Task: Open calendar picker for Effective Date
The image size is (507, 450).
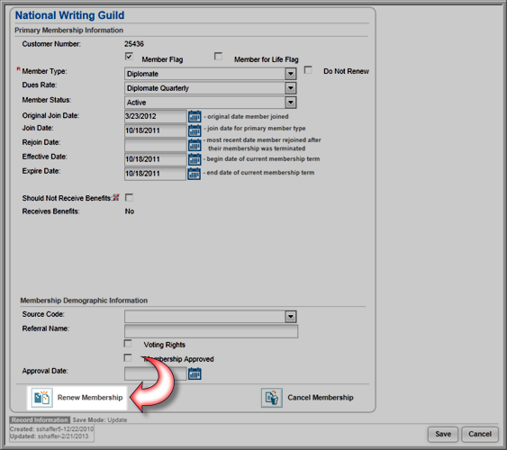Action: (x=195, y=159)
